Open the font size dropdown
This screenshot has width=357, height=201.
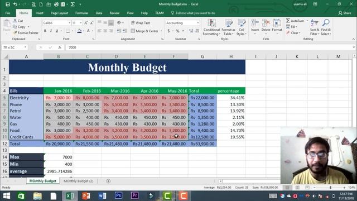click(80, 23)
